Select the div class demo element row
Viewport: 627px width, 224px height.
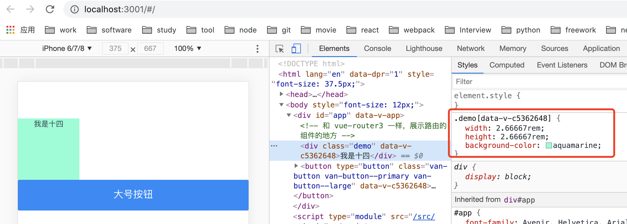point(360,151)
